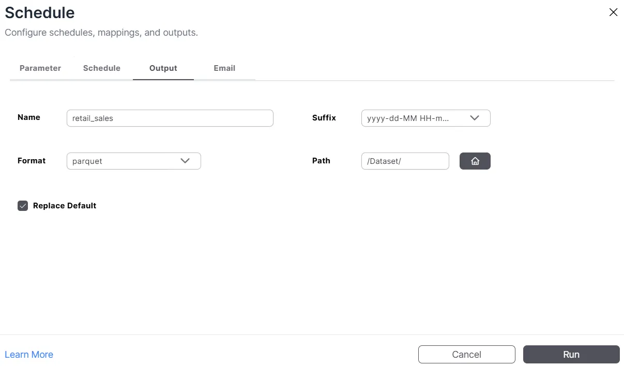Image resolution: width=624 pixels, height=366 pixels.
Task: Click the Path field label
Action: pos(321,161)
